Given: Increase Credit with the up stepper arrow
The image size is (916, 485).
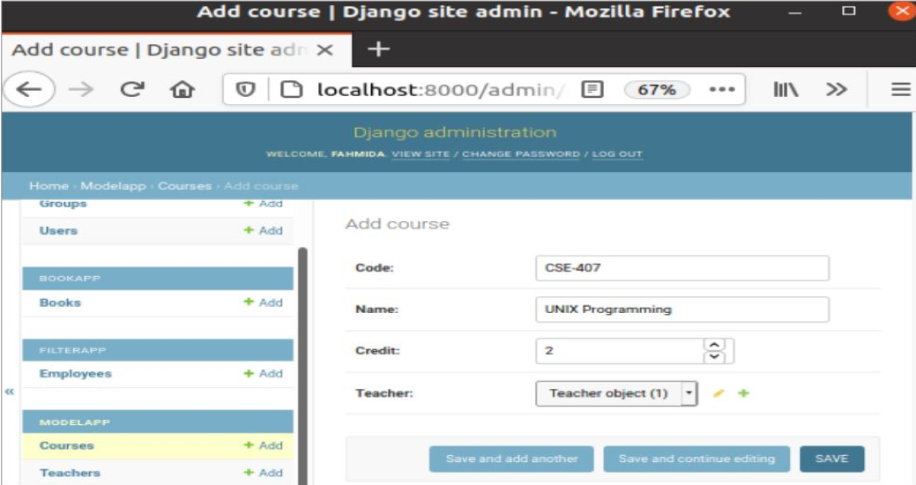Looking at the screenshot, I should [714, 345].
